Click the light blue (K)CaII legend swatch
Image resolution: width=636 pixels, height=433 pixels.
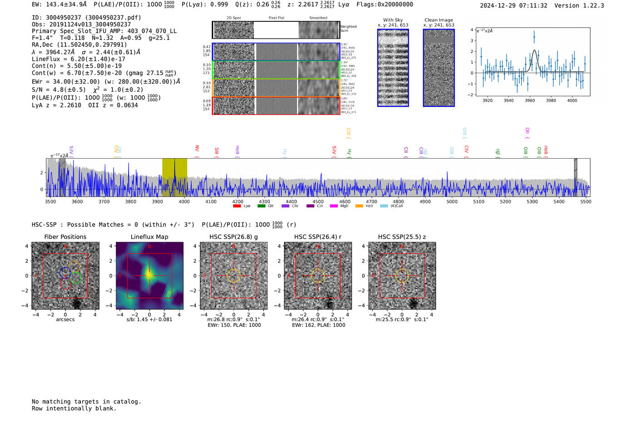click(x=384, y=206)
